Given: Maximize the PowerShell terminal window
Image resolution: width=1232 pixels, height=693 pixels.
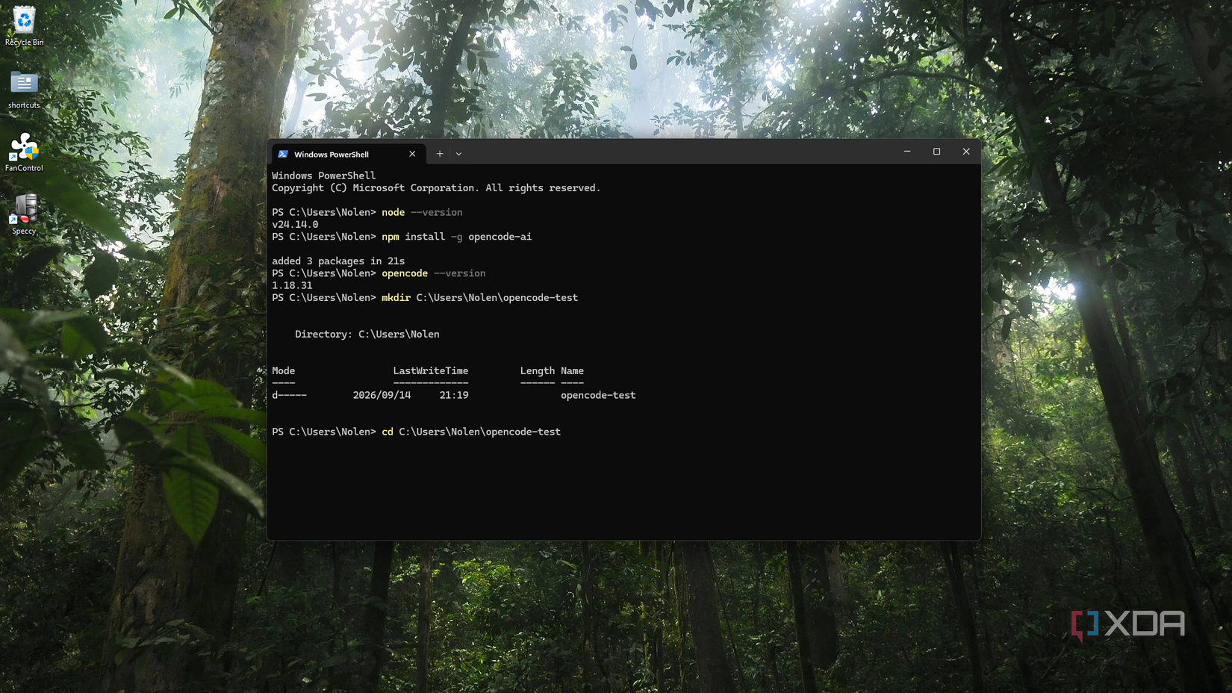Looking at the screenshot, I should pos(936,152).
